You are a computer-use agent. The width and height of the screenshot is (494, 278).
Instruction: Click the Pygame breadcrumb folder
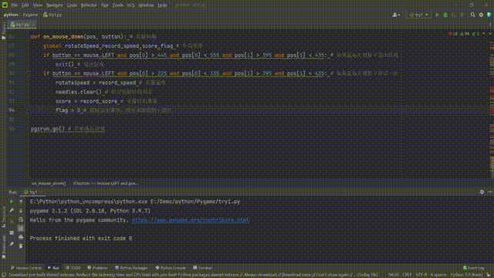[30, 15]
